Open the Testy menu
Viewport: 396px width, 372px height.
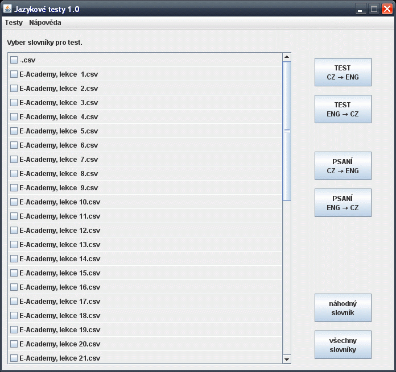[14, 23]
